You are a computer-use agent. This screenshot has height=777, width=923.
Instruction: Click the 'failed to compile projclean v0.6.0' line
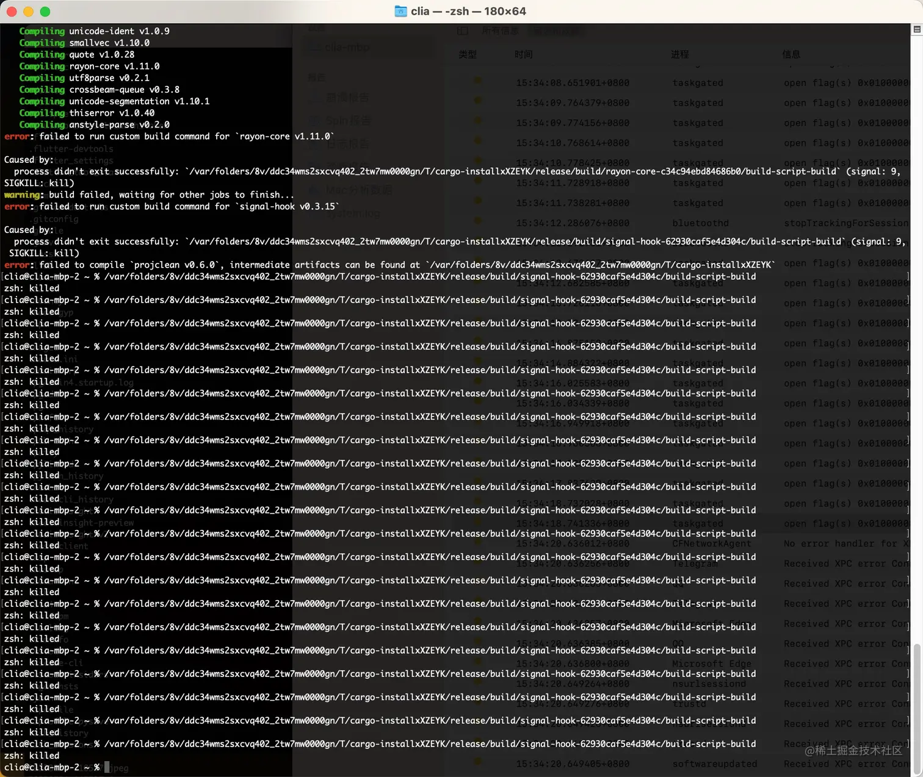(389, 265)
